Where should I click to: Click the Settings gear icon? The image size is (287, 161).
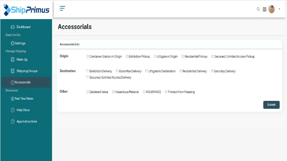tap(13, 43)
